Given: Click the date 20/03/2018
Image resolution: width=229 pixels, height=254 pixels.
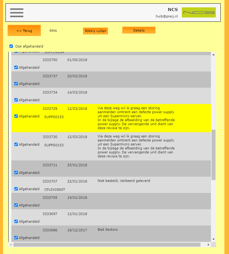Looking at the screenshot, I should pos(77,76).
